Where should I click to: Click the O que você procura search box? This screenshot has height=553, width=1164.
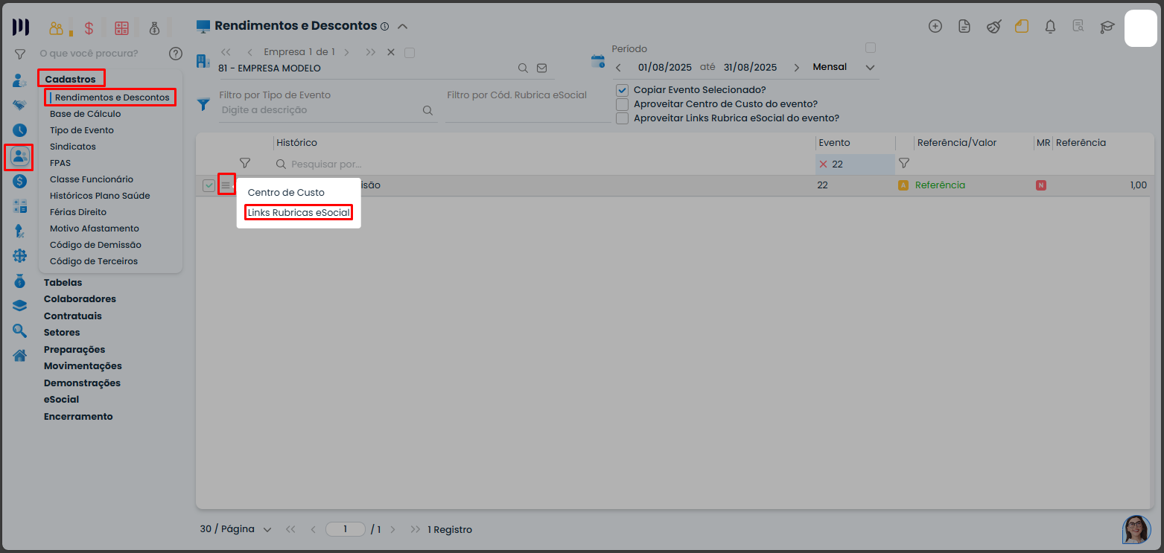pyautogui.click(x=101, y=54)
